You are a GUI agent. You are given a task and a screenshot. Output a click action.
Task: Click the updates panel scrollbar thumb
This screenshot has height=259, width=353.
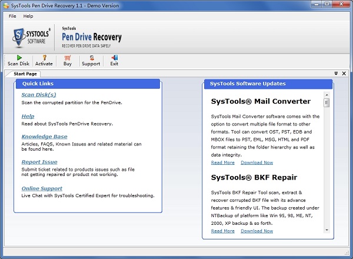coord(327,102)
